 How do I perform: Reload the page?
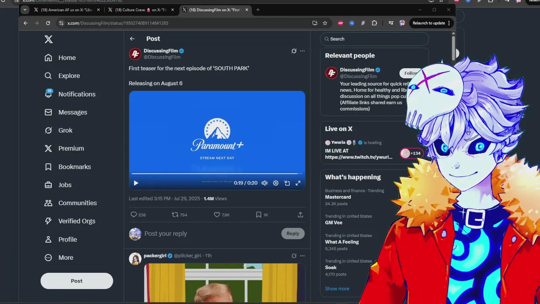pos(48,23)
